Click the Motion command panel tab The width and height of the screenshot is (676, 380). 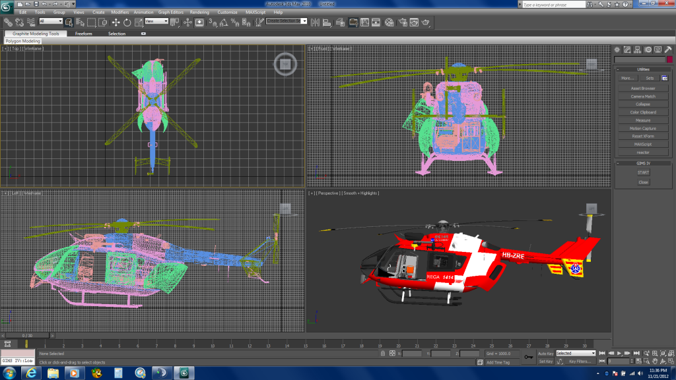(648, 49)
